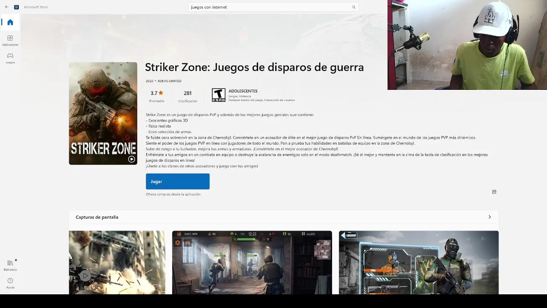Open the gameplay corridor screenshot
Viewport: 547px width, 308px height.
pos(252,262)
